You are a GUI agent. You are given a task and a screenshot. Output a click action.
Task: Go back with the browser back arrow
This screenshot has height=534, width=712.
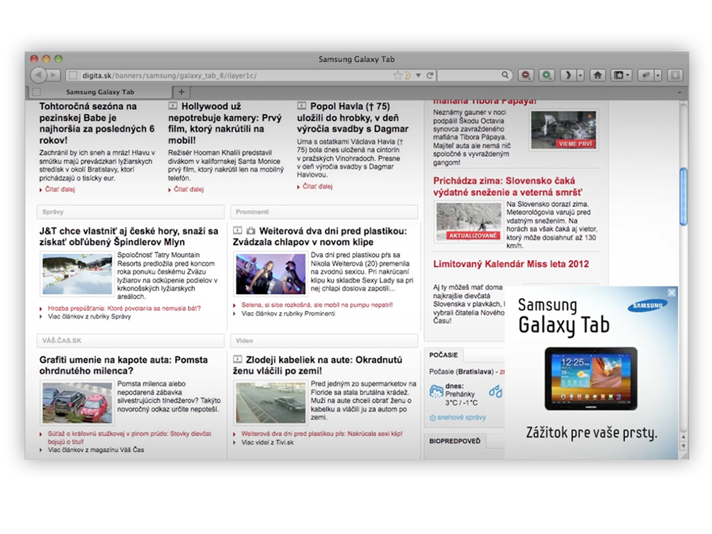39,75
